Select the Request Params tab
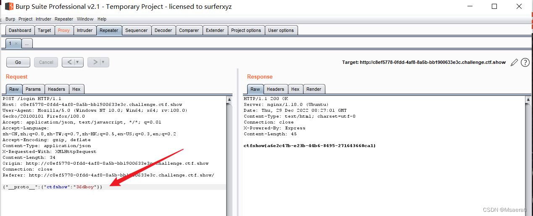Viewport: 533px width, 216px height. 33,89
